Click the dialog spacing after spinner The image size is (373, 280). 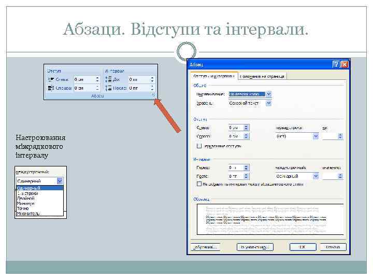246,176
